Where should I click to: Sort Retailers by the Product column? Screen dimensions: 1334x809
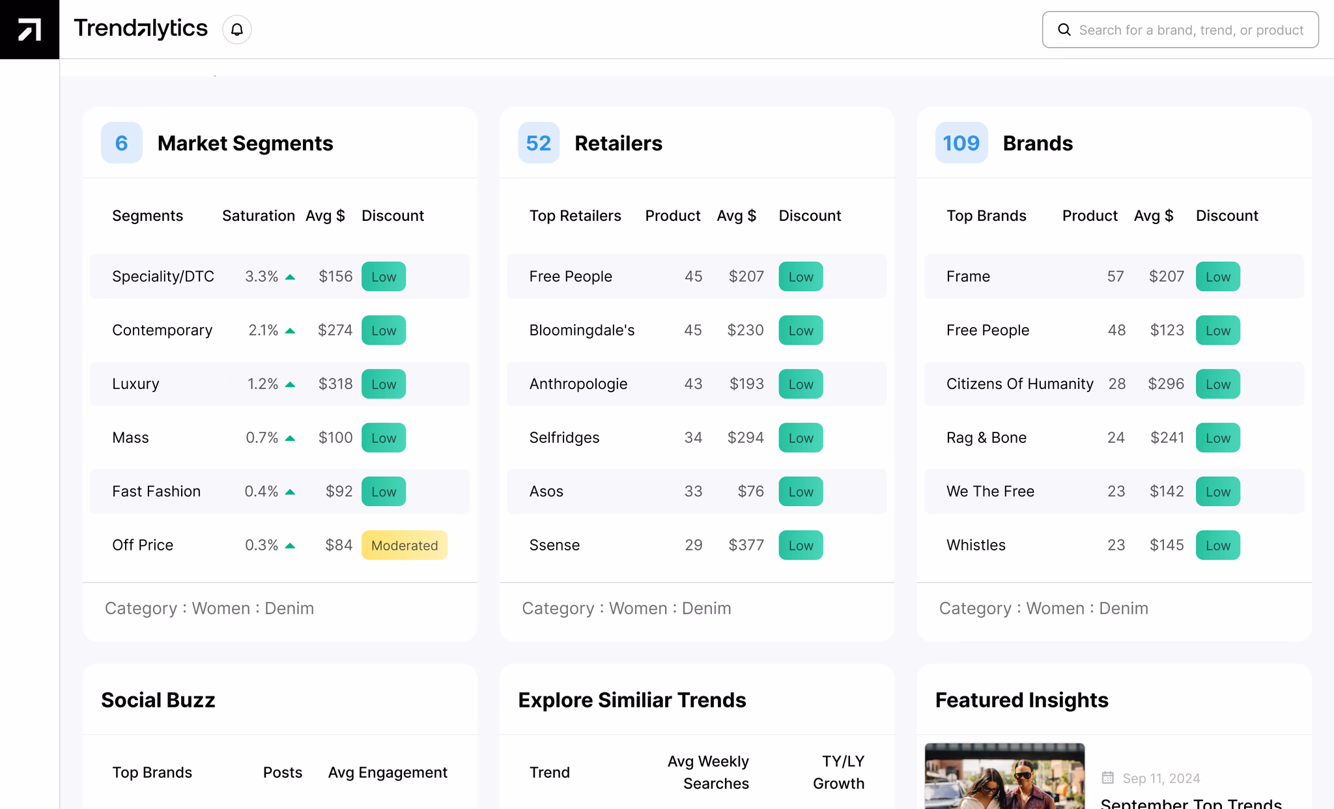[672, 216]
